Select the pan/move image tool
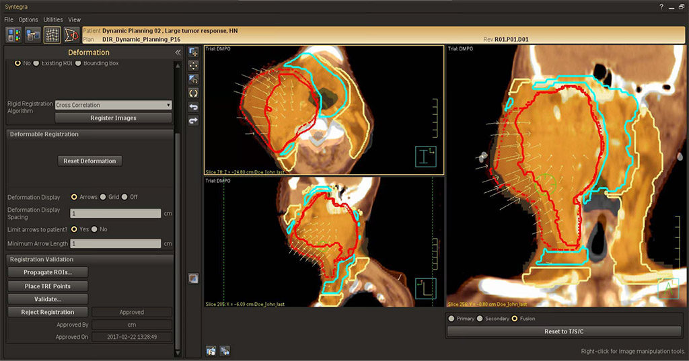This screenshot has height=361, width=689. point(193,66)
